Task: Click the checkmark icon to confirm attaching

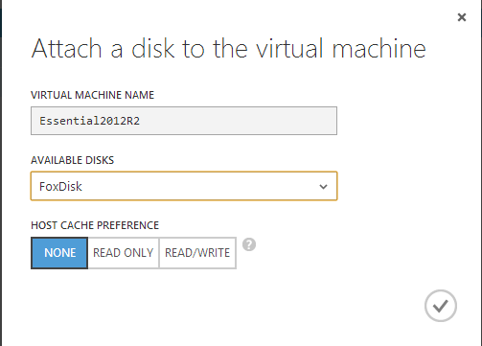Action: point(441,306)
